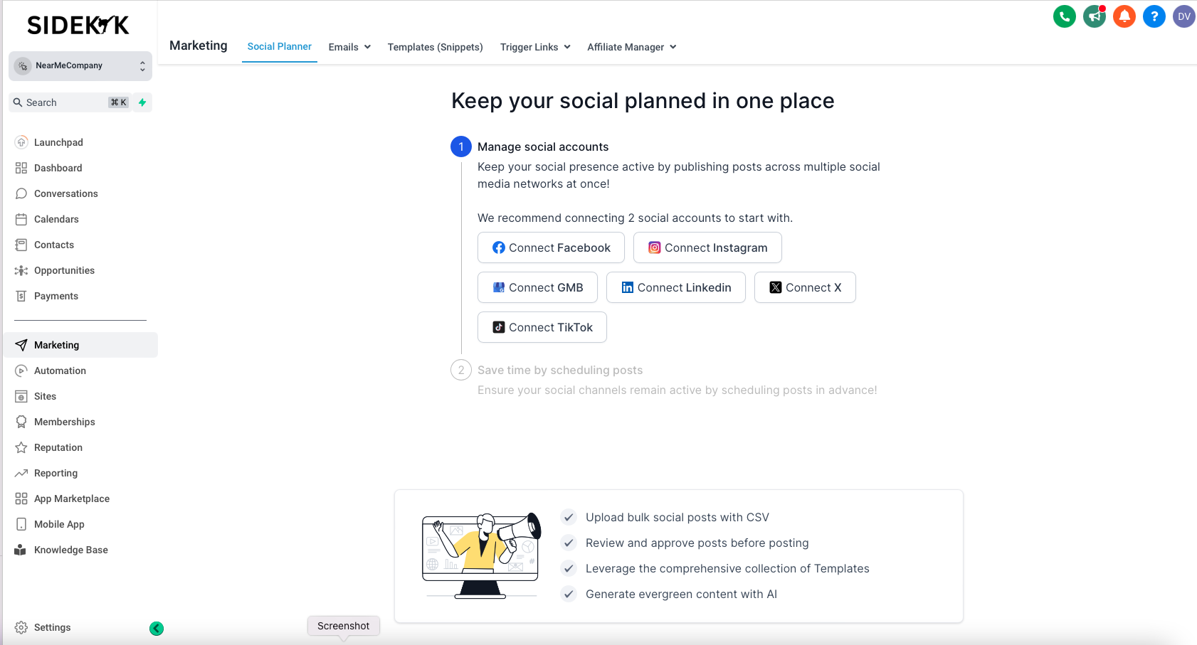The width and height of the screenshot is (1197, 645).
Task: Click the green lightning quick actions icon
Action: (142, 102)
